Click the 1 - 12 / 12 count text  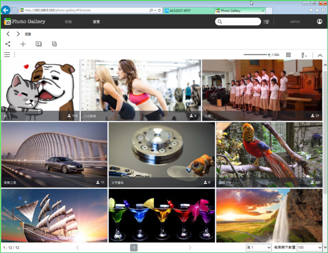pos(11,248)
